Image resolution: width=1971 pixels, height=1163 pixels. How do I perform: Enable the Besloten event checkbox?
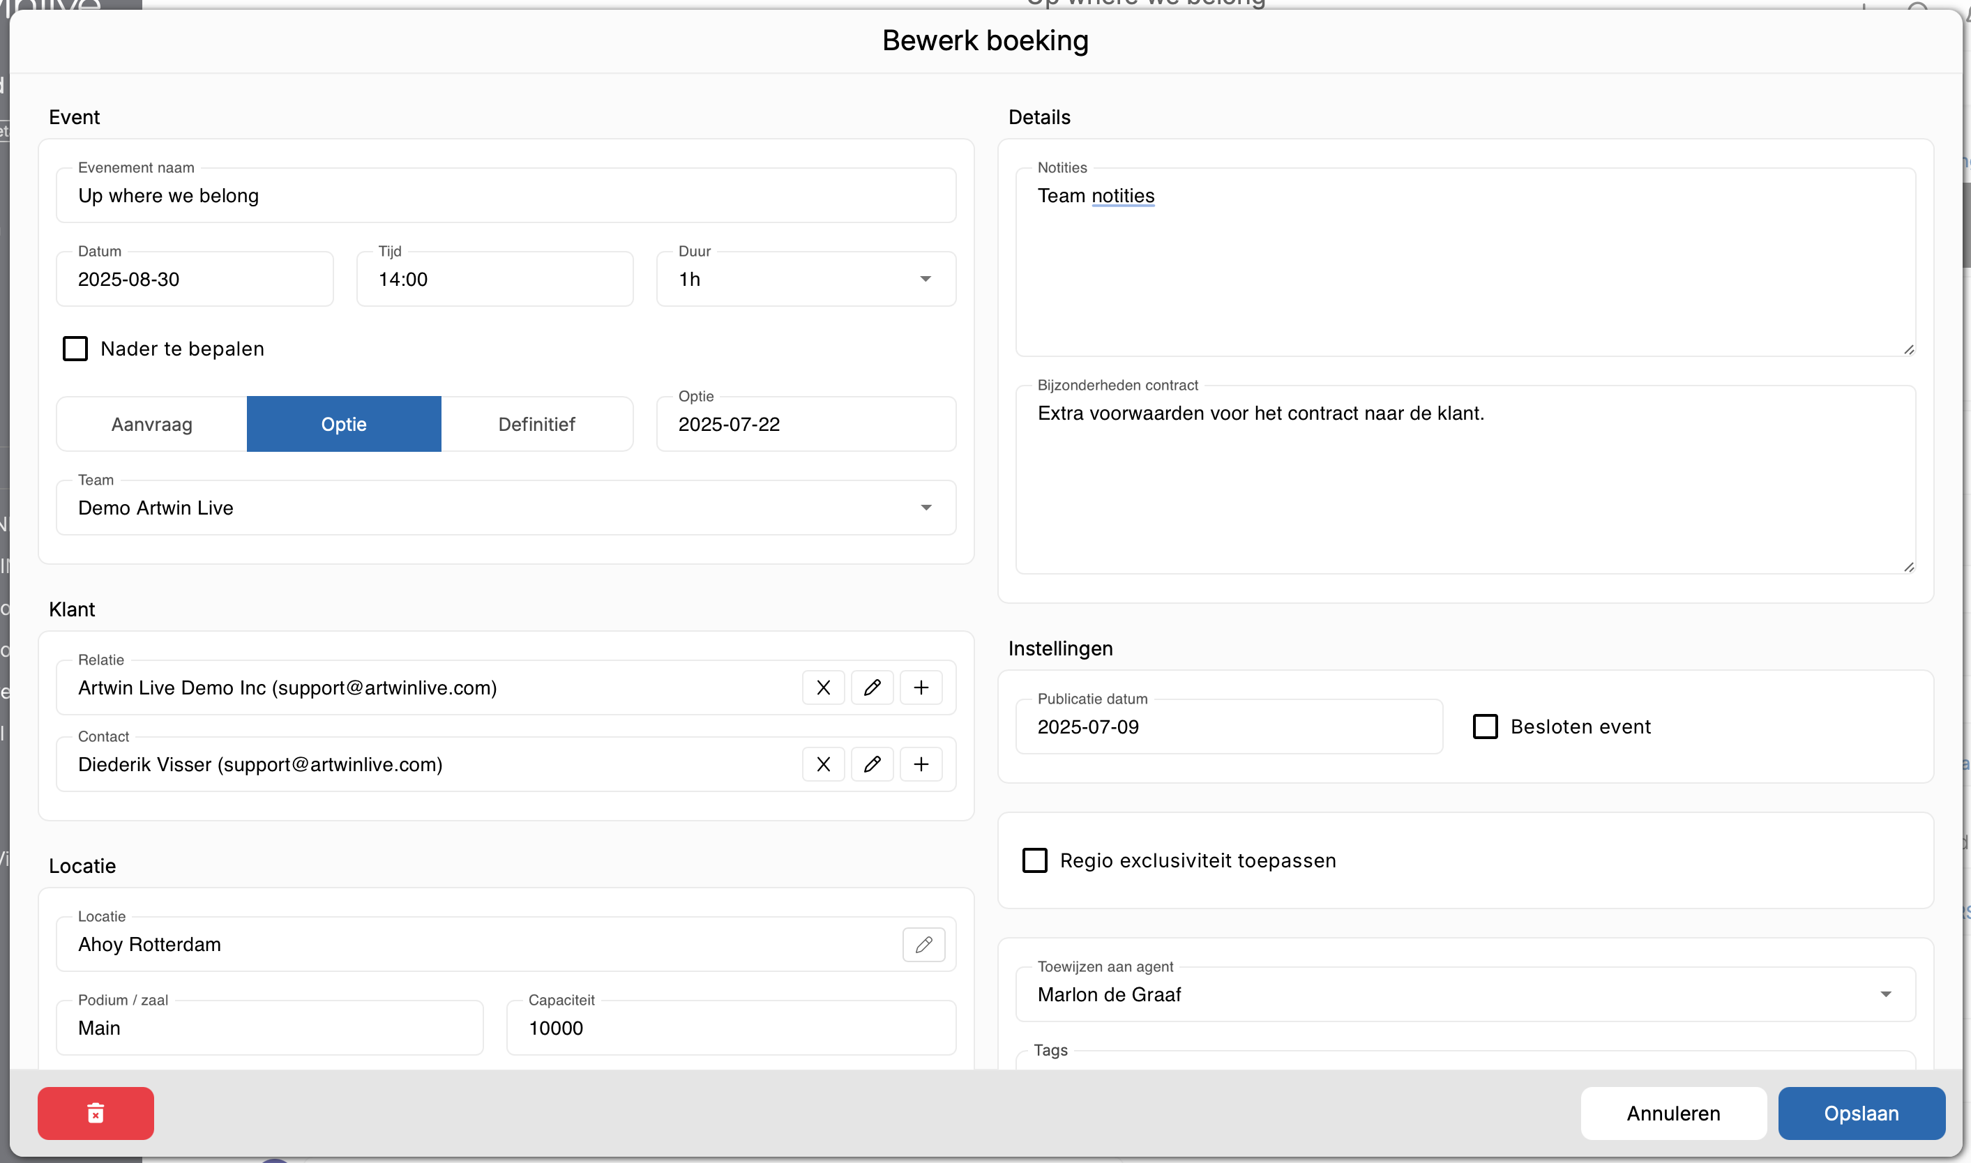pos(1485,727)
